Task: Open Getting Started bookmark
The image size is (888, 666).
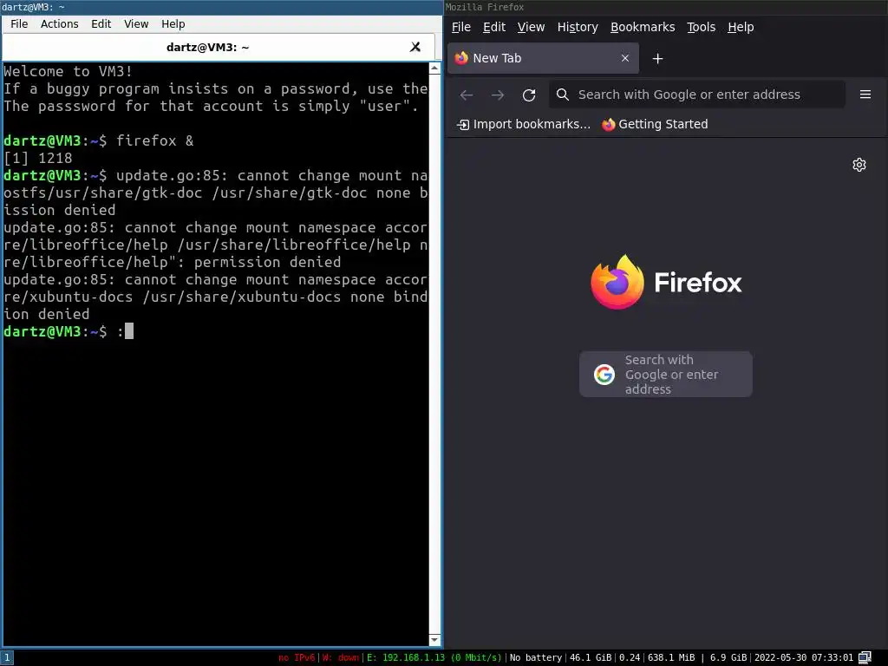Action: (655, 124)
